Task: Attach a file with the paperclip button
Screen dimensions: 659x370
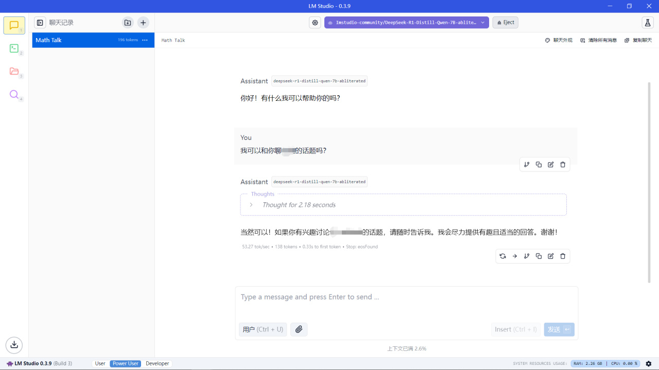Action: [x=299, y=329]
